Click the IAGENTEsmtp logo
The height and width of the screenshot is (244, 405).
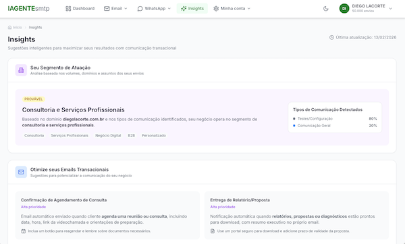tap(28, 9)
